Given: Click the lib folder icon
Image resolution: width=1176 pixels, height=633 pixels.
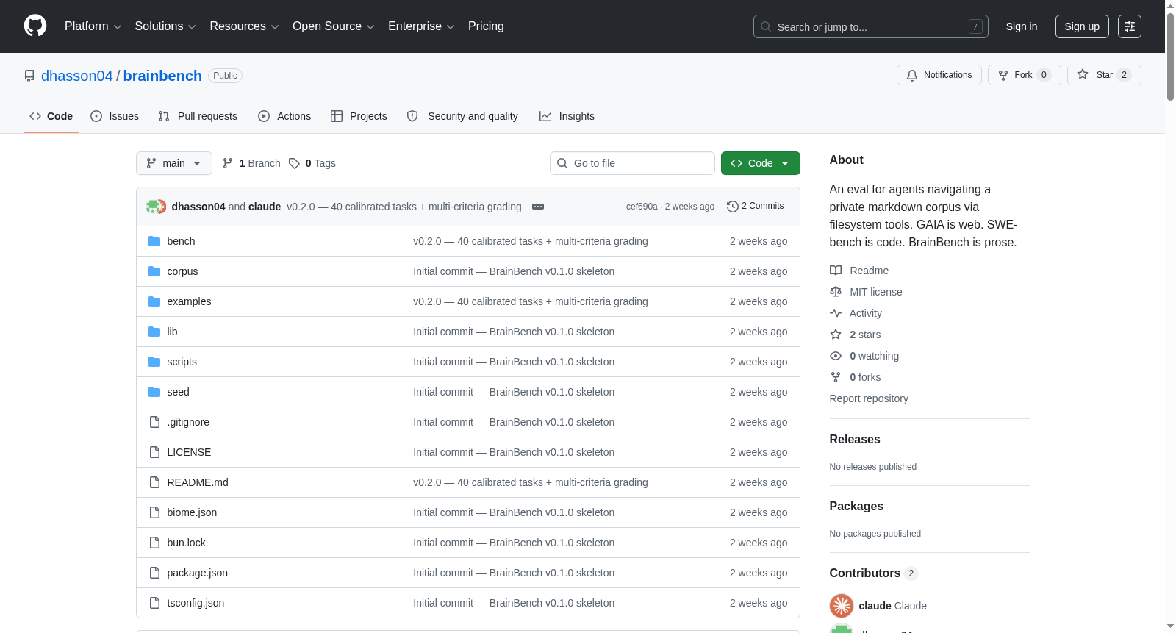Looking at the screenshot, I should pyautogui.click(x=154, y=332).
